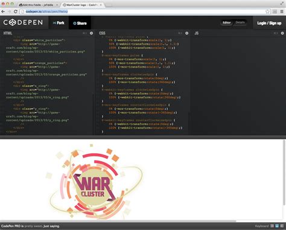The width and height of the screenshot is (286, 230).
Task: Click the preview horizontal scrollbar
Action: click(118, 221)
